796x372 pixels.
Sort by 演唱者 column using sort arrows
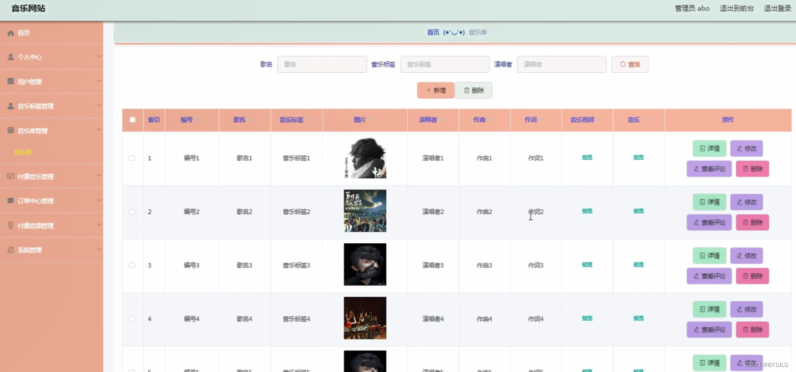[x=442, y=120]
